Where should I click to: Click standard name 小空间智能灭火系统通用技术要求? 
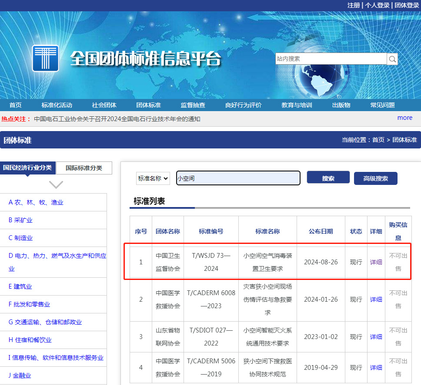coord(267,336)
